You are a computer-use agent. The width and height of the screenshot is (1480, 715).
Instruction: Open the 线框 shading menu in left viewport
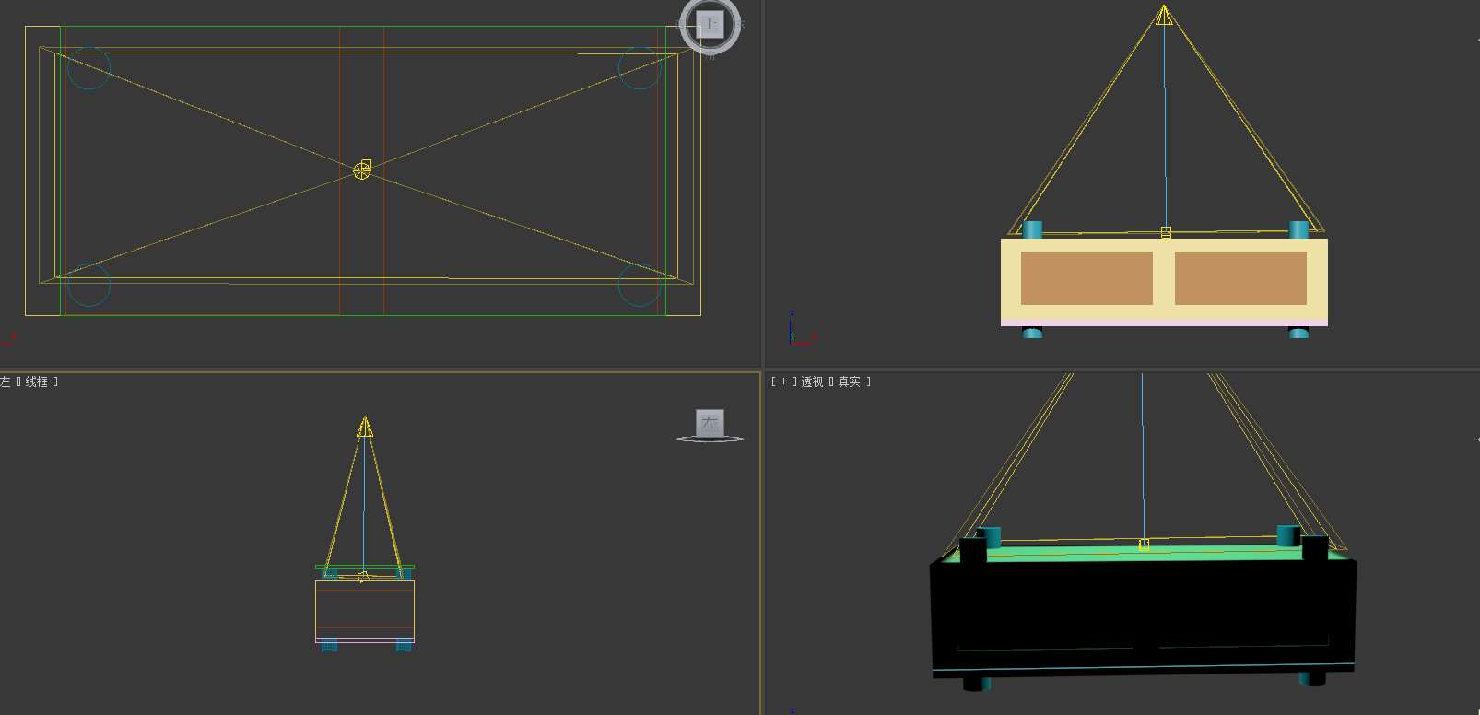point(36,381)
